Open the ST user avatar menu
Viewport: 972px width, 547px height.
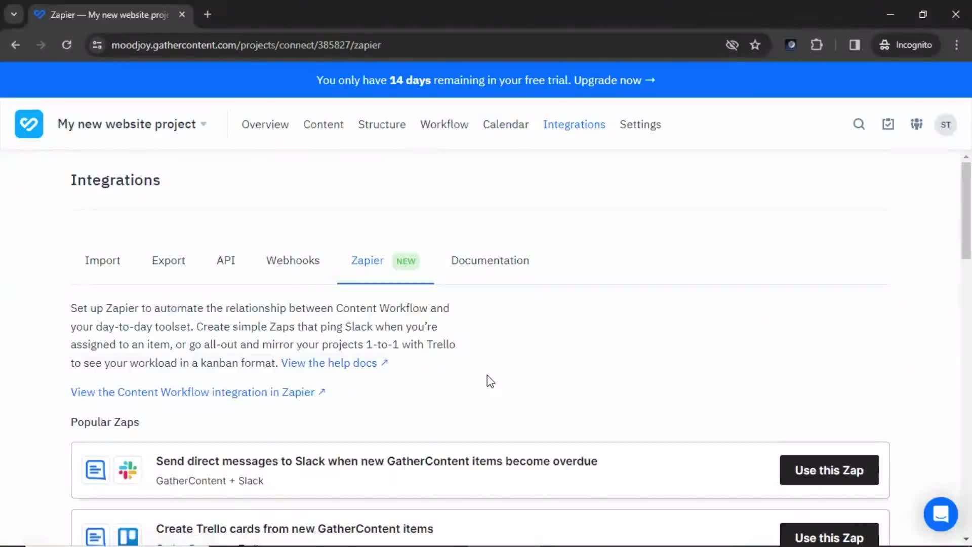point(945,125)
